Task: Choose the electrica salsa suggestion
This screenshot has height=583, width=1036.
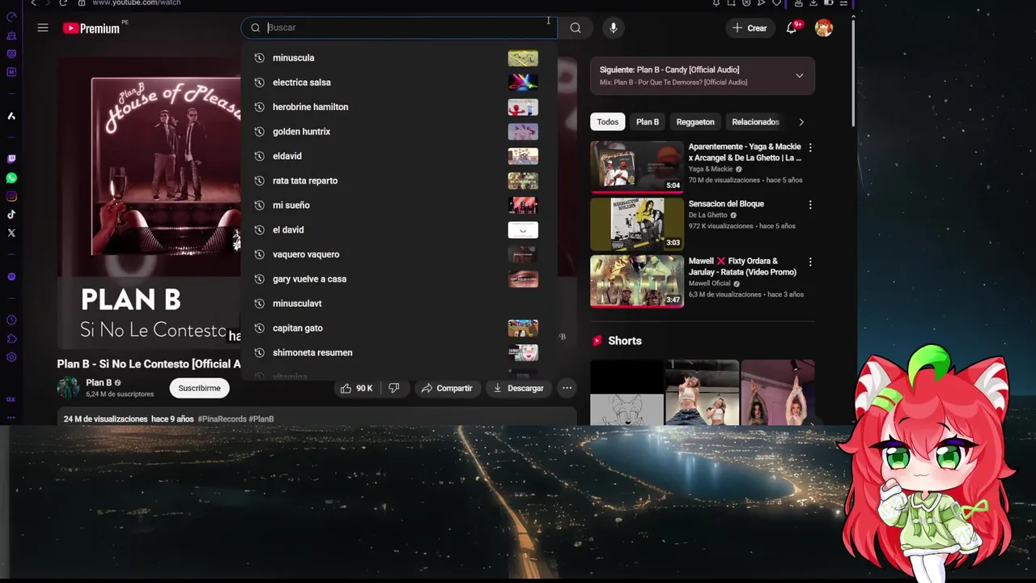Action: coord(398,83)
